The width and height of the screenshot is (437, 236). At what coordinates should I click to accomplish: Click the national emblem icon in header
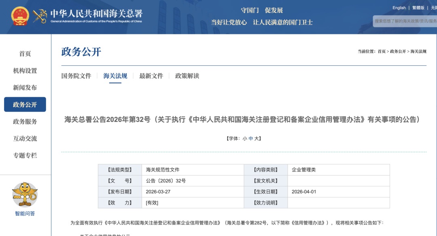click(20, 16)
